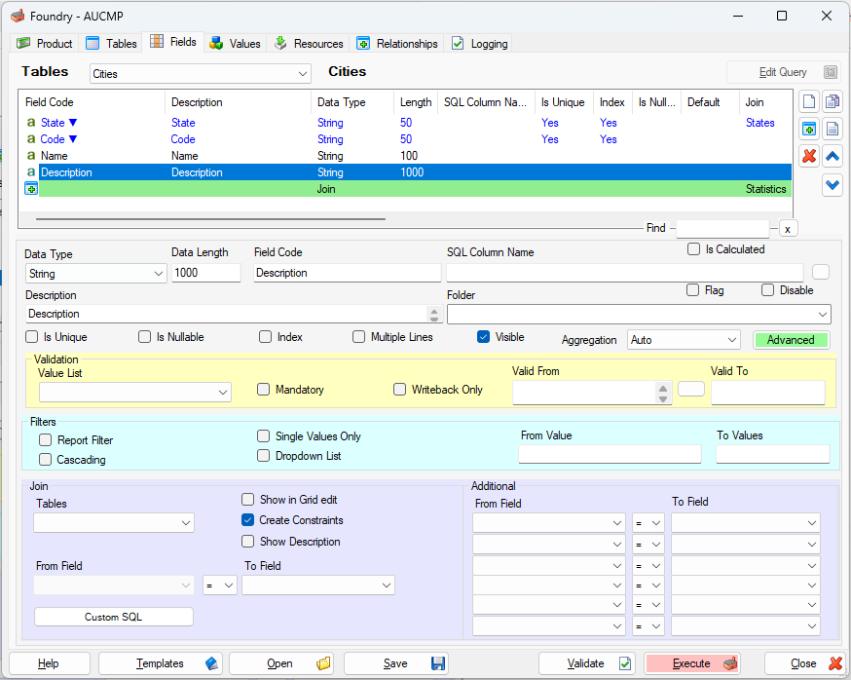Open first Additional From Field dropdown

549,522
